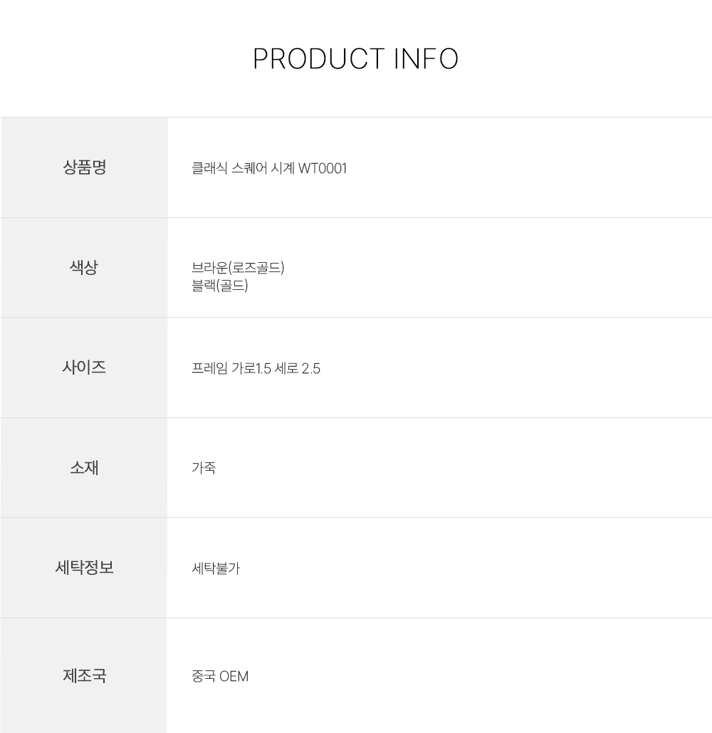This screenshot has height=733, width=712.
Task: Select the word 중국 in the origin row
Action: pyautogui.click(x=204, y=676)
